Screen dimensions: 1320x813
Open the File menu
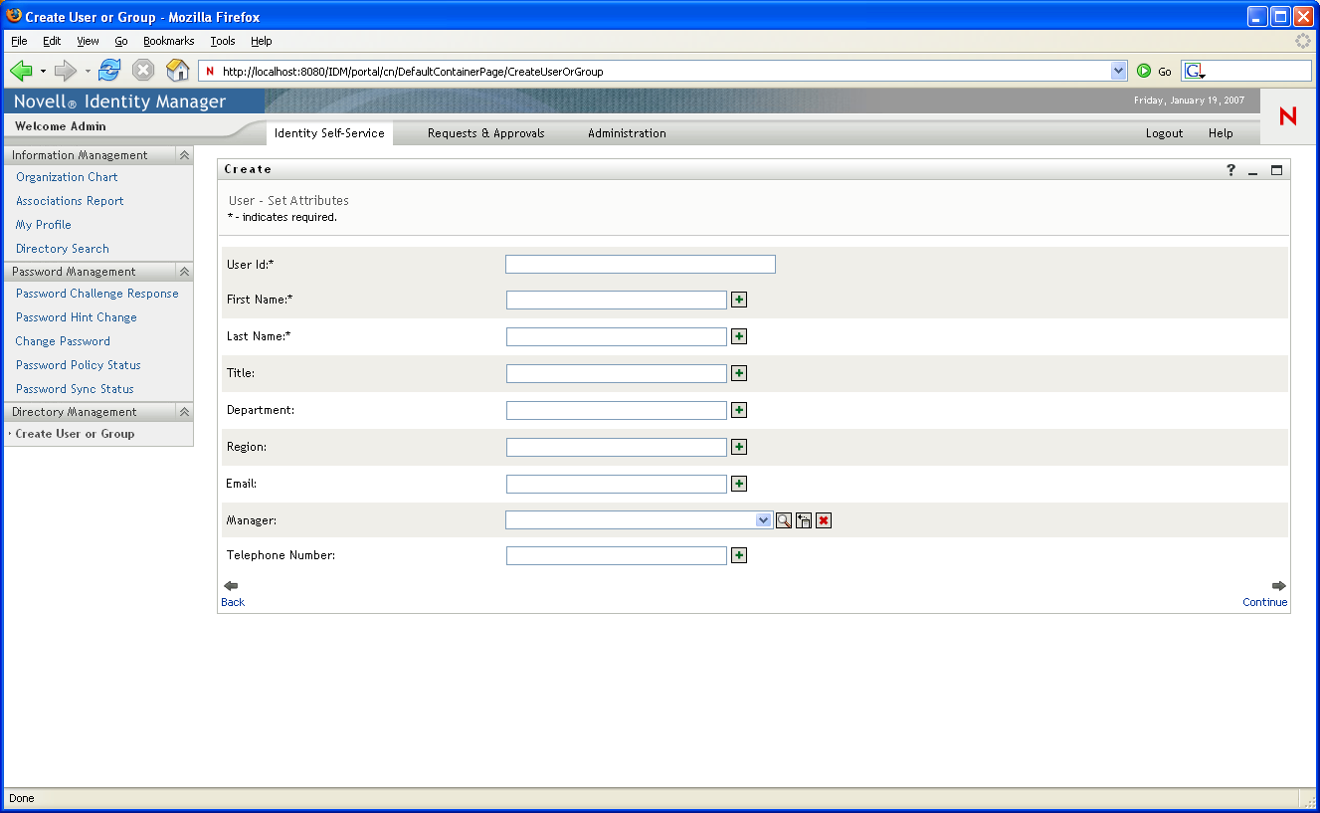click(19, 41)
